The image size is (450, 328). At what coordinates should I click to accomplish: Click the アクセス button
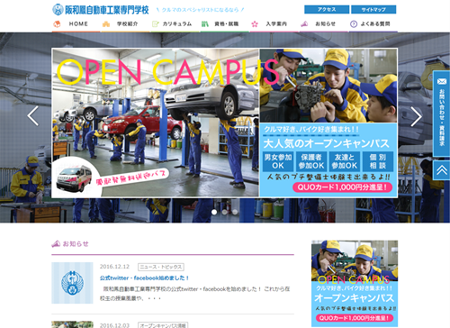[x=327, y=9]
